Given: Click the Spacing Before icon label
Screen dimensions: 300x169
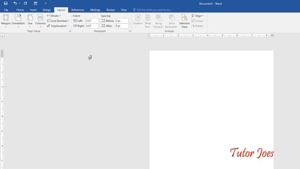Looking at the screenshot, I should 108,21.
